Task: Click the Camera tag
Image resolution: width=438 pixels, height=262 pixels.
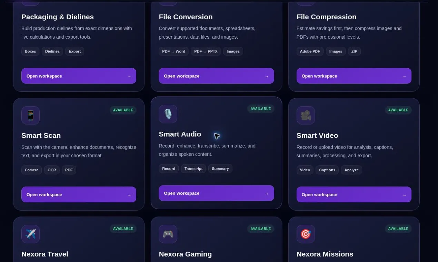Action: click(x=31, y=170)
